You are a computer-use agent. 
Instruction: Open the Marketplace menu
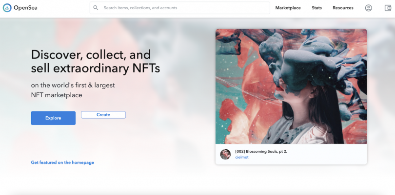pos(288,8)
